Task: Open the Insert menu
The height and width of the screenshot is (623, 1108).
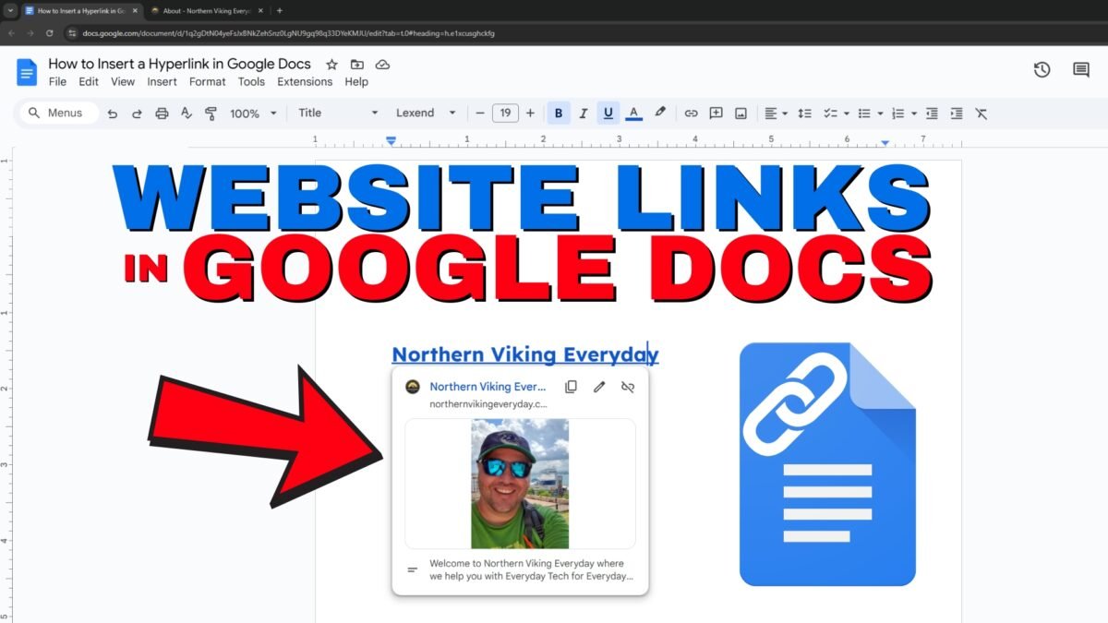Action: pos(163,81)
